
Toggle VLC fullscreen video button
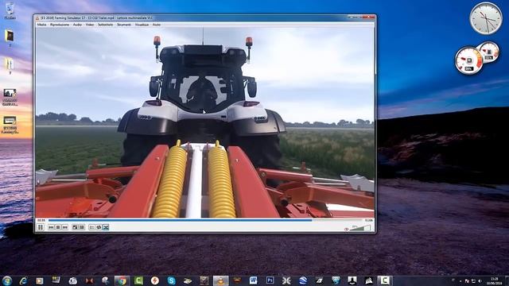tap(75, 227)
